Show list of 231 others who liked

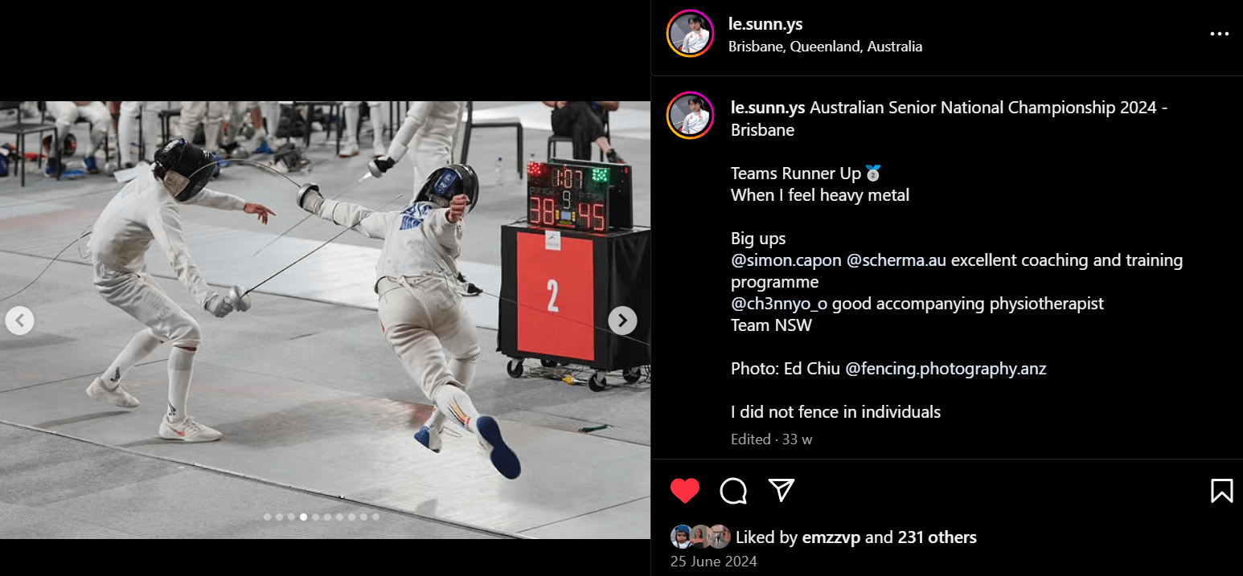[x=937, y=537]
